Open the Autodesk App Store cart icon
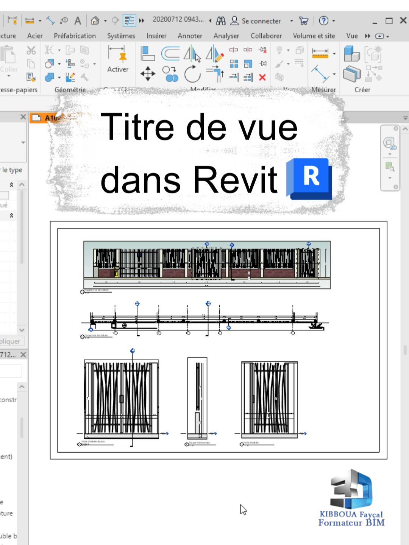Screen dimensions: 409x545 click(304, 21)
